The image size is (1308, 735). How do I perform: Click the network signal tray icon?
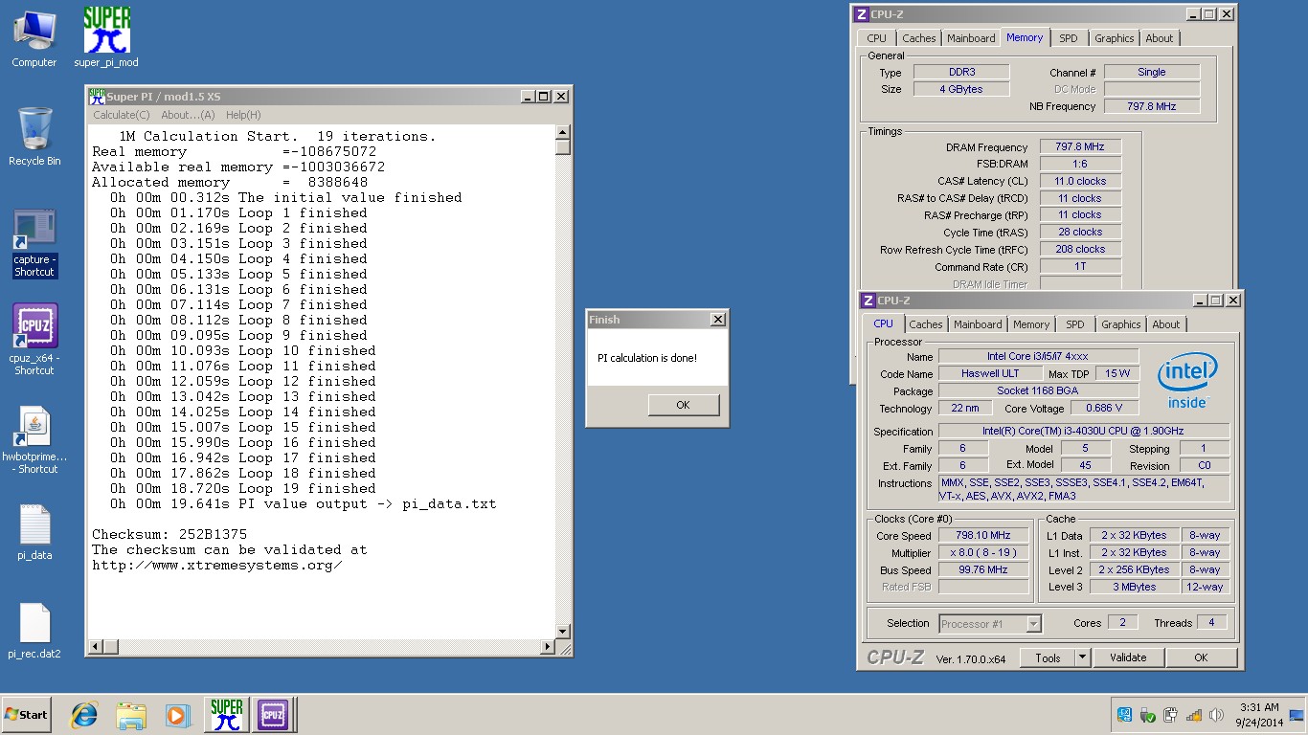(1193, 715)
